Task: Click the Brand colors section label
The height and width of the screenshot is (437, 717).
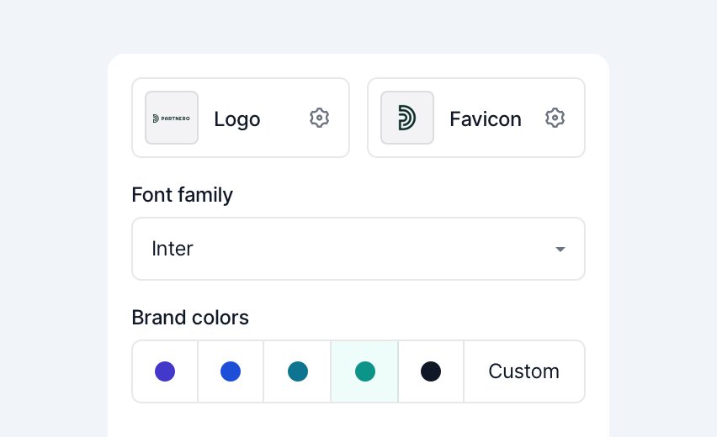Action: pyautogui.click(x=190, y=318)
